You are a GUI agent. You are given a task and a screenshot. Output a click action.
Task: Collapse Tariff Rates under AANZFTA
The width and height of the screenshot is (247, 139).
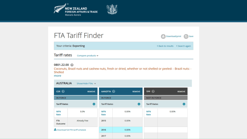139,104
